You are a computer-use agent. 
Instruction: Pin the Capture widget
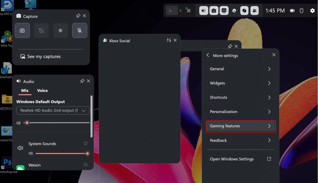click(78, 16)
